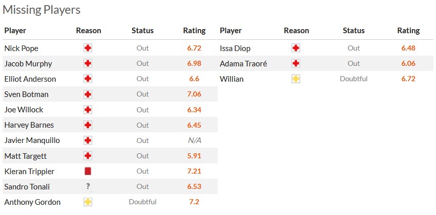The width and height of the screenshot is (436, 215).
Task: Select Joe Willock's name
Action: 24,110
